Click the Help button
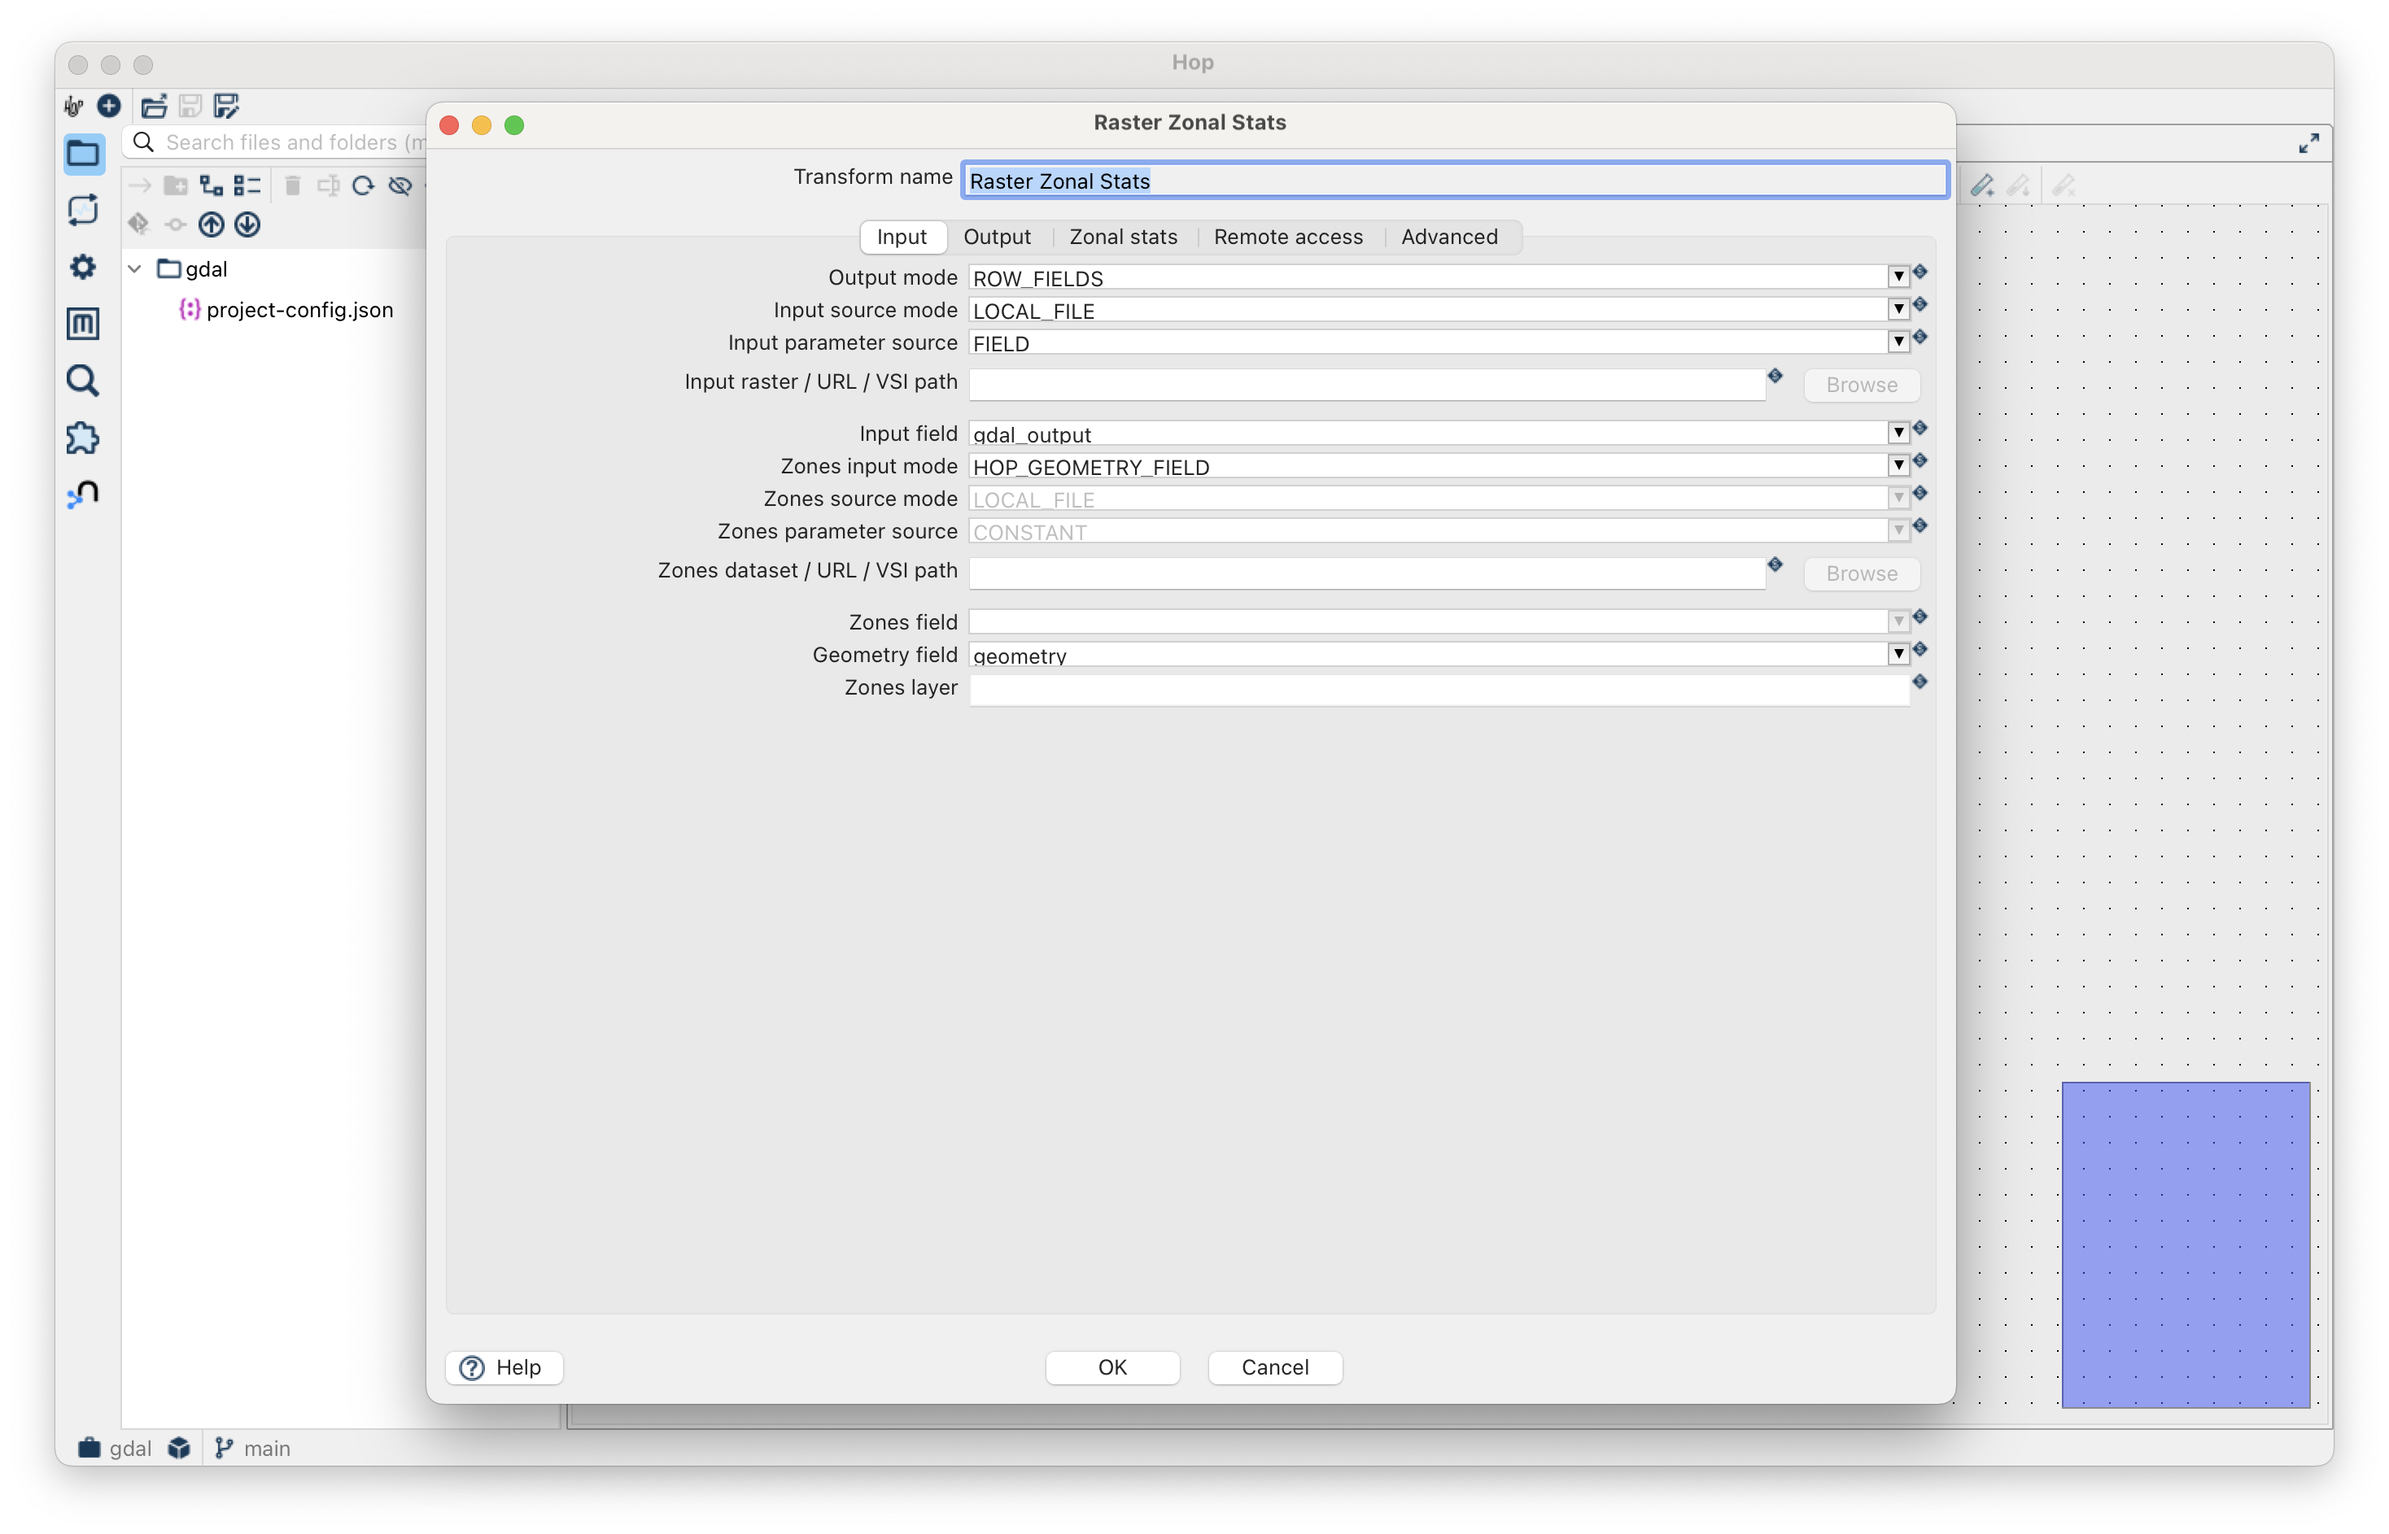This screenshot has height=1534, width=2389. (504, 1366)
